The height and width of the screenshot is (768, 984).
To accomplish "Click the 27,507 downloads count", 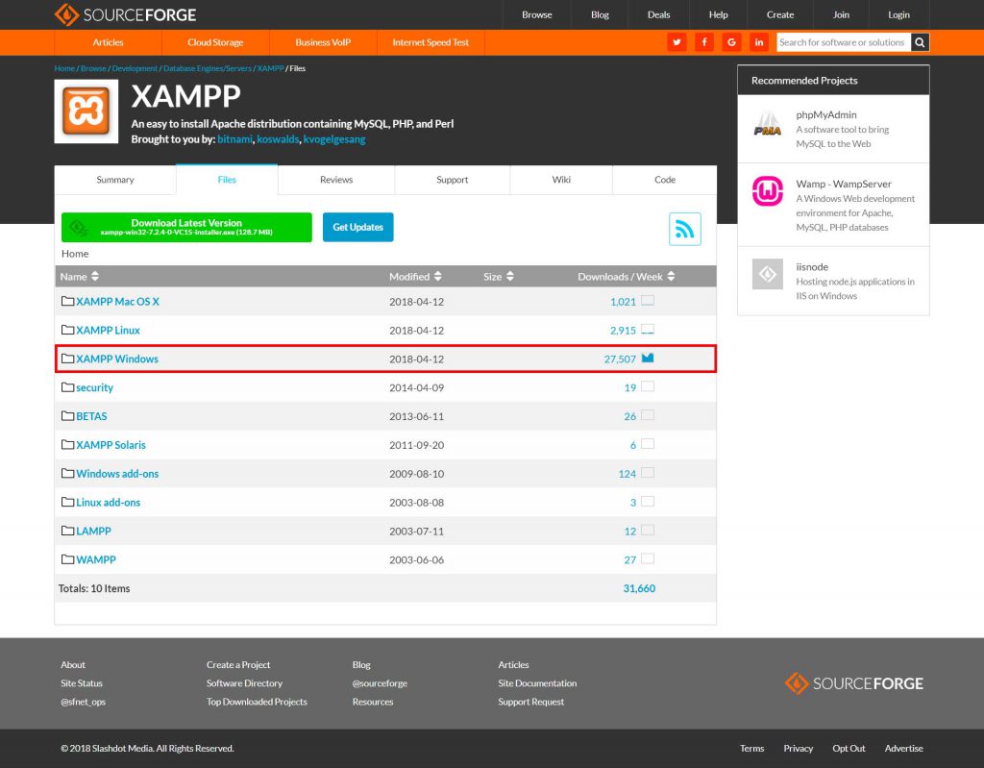I will coord(620,359).
